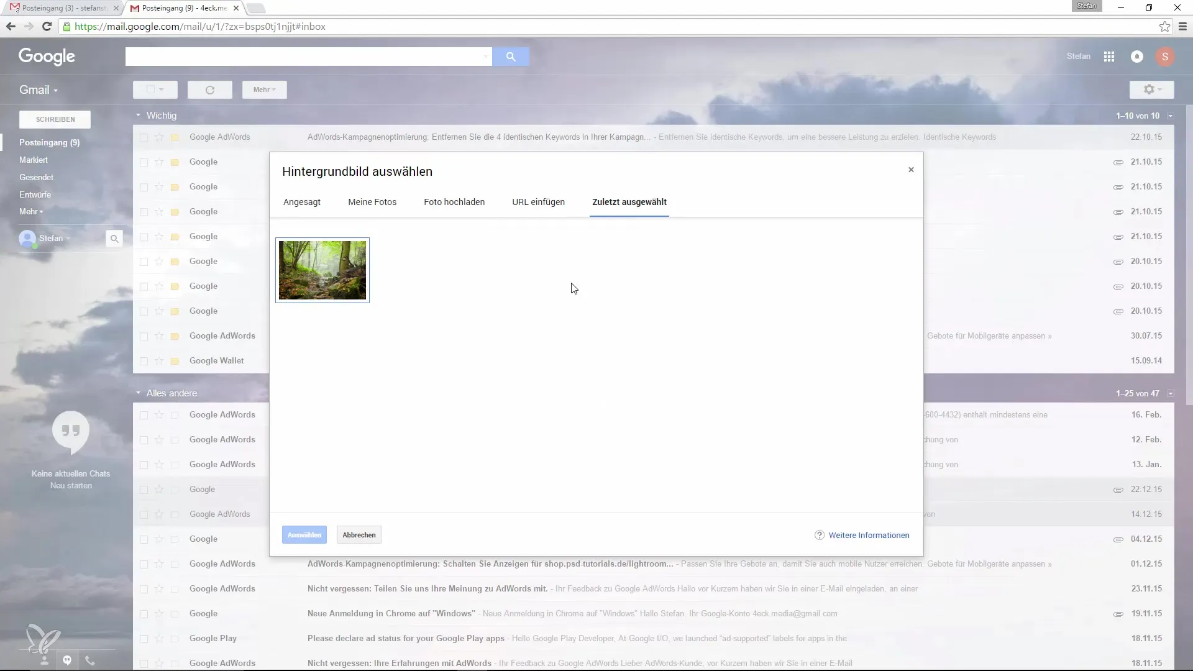Open Google notifications bell
Image resolution: width=1193 pixels, height=671 pixels.
tap(1137, 57)
